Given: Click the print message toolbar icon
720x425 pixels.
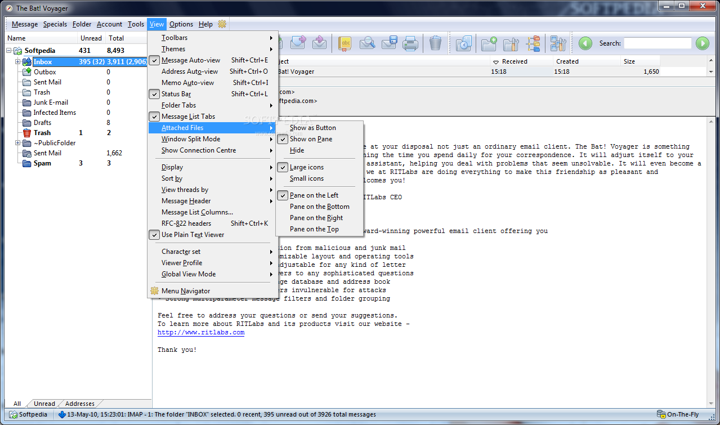Looking at the screenshot, I should [x=410, y=43].
